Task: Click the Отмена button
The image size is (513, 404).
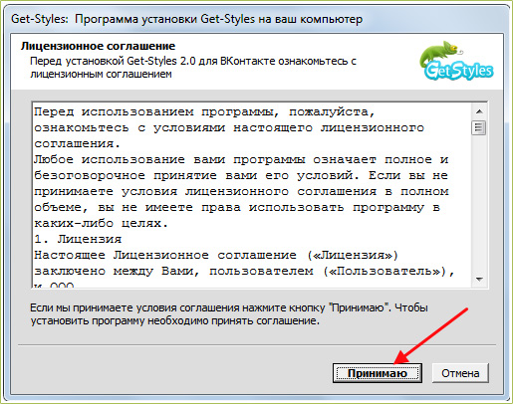Action: [460, 373]
